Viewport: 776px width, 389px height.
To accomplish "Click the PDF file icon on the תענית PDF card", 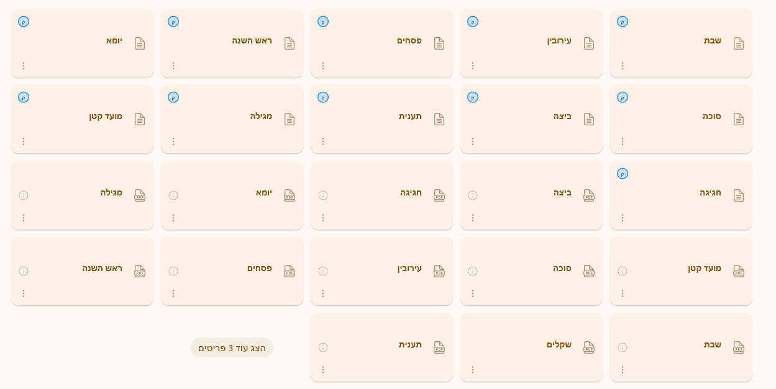I will click(439, 347).
